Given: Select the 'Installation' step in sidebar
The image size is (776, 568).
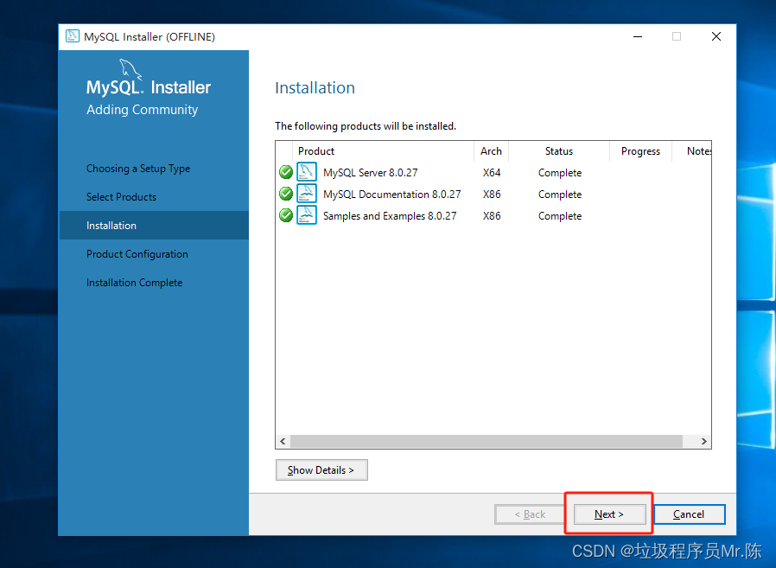Looking at the screenshot, I should click(154, 226).
